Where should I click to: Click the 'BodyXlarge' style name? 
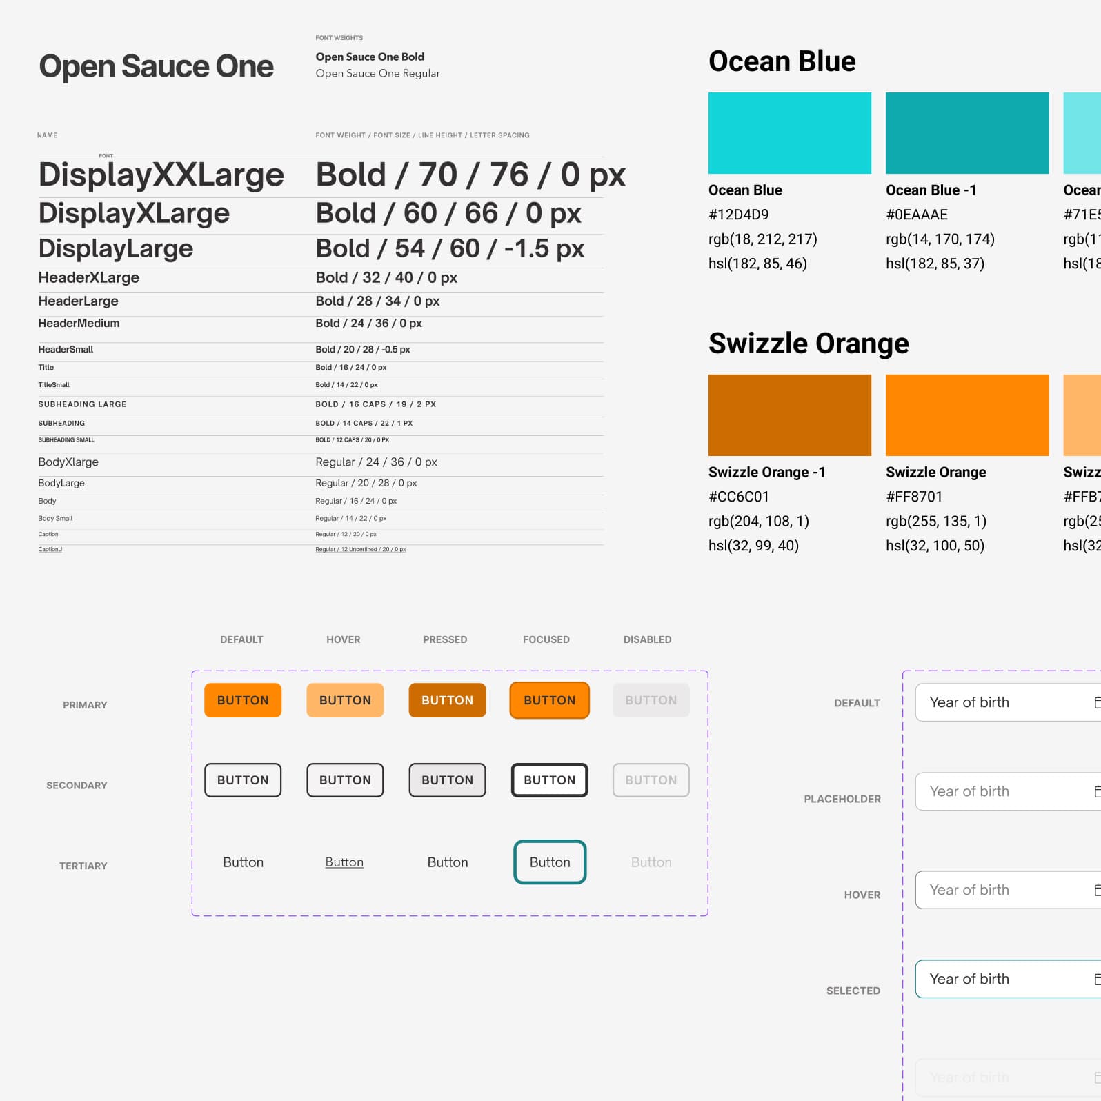pos(68,462)
